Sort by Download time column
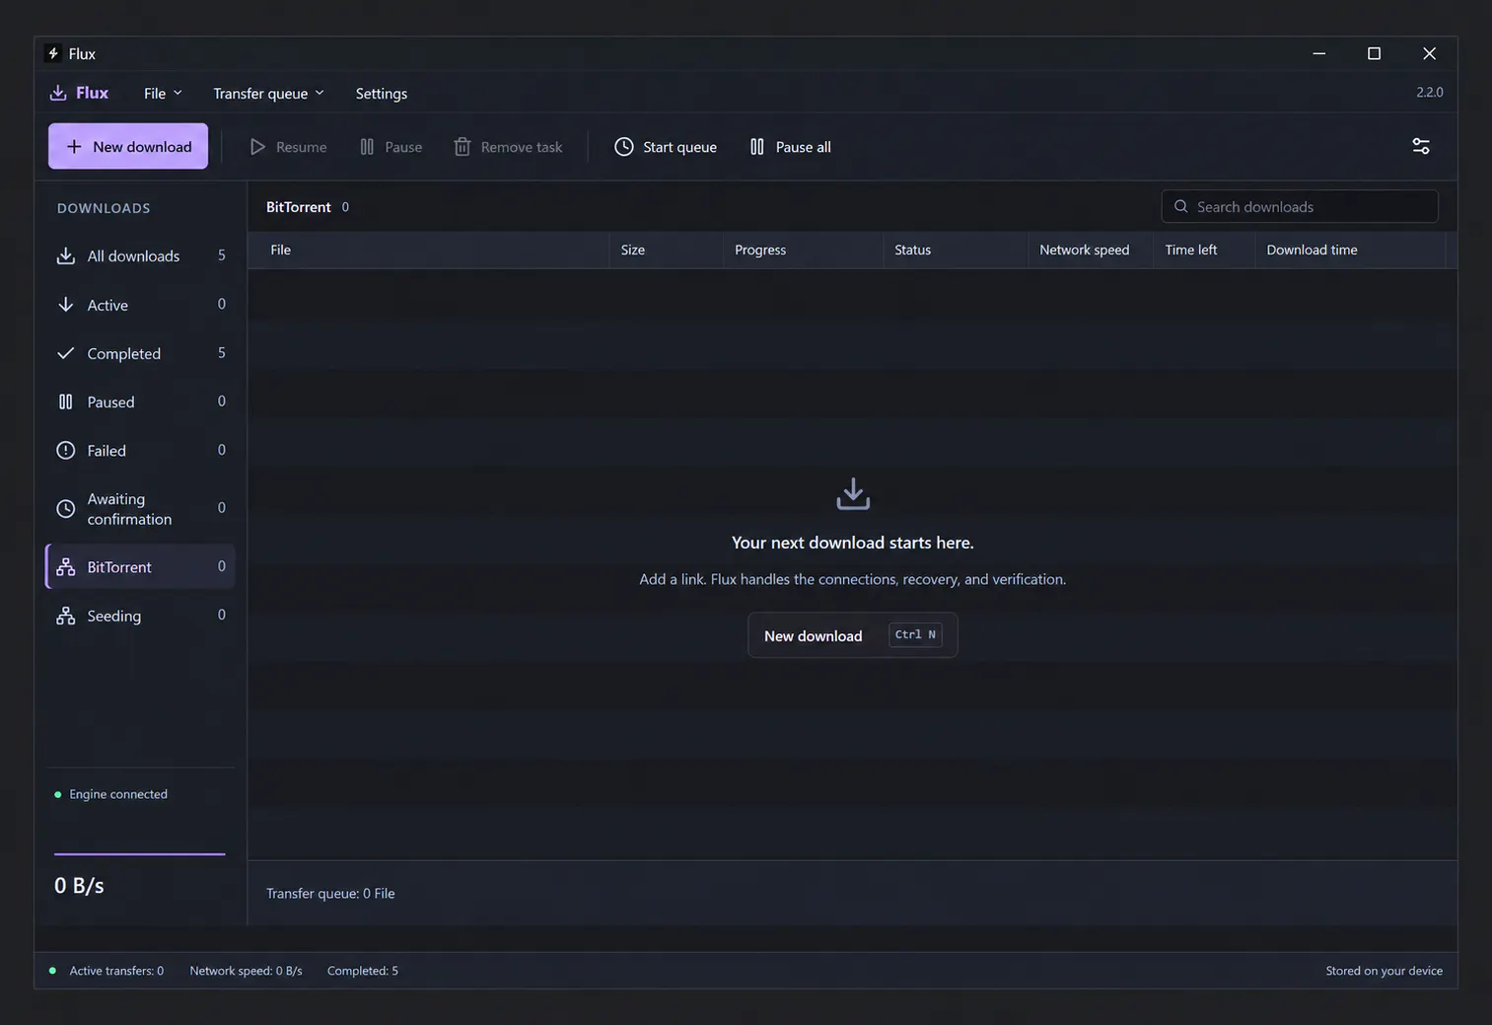This screenshot has height=1025, width=1492. [1350, 250]
